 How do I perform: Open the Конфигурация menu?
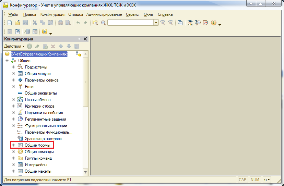coord(53,14)
